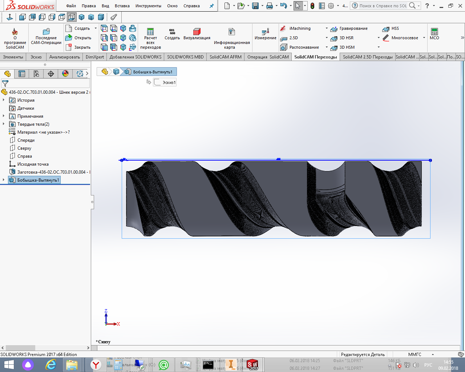Open Recent CAM-Operations list
This screenshot has height=372, width=465.
(x=46, y=36)
